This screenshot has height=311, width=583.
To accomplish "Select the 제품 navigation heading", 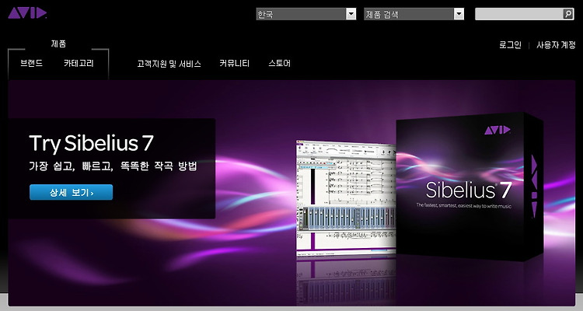I will tap(58, 44).
